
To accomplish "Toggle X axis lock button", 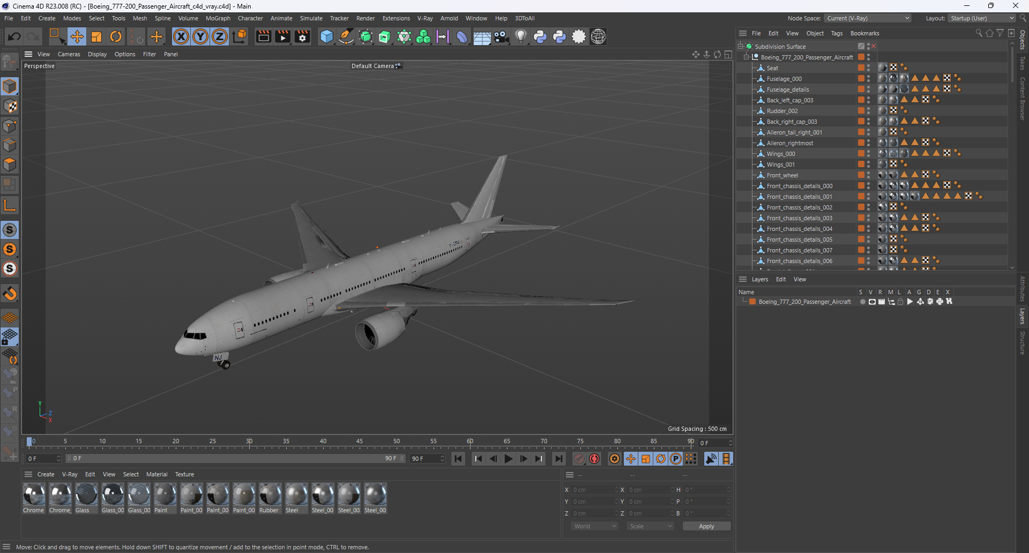I will pos(181,36).
